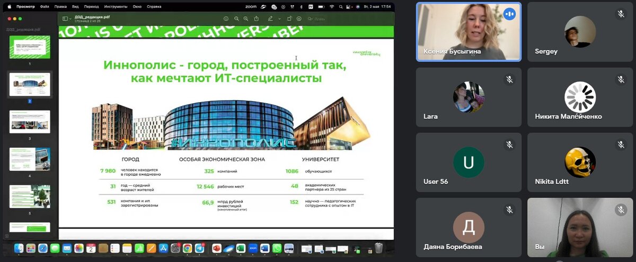Click the Preview search field
636x262 pixels.
click(x=317, y=19)
